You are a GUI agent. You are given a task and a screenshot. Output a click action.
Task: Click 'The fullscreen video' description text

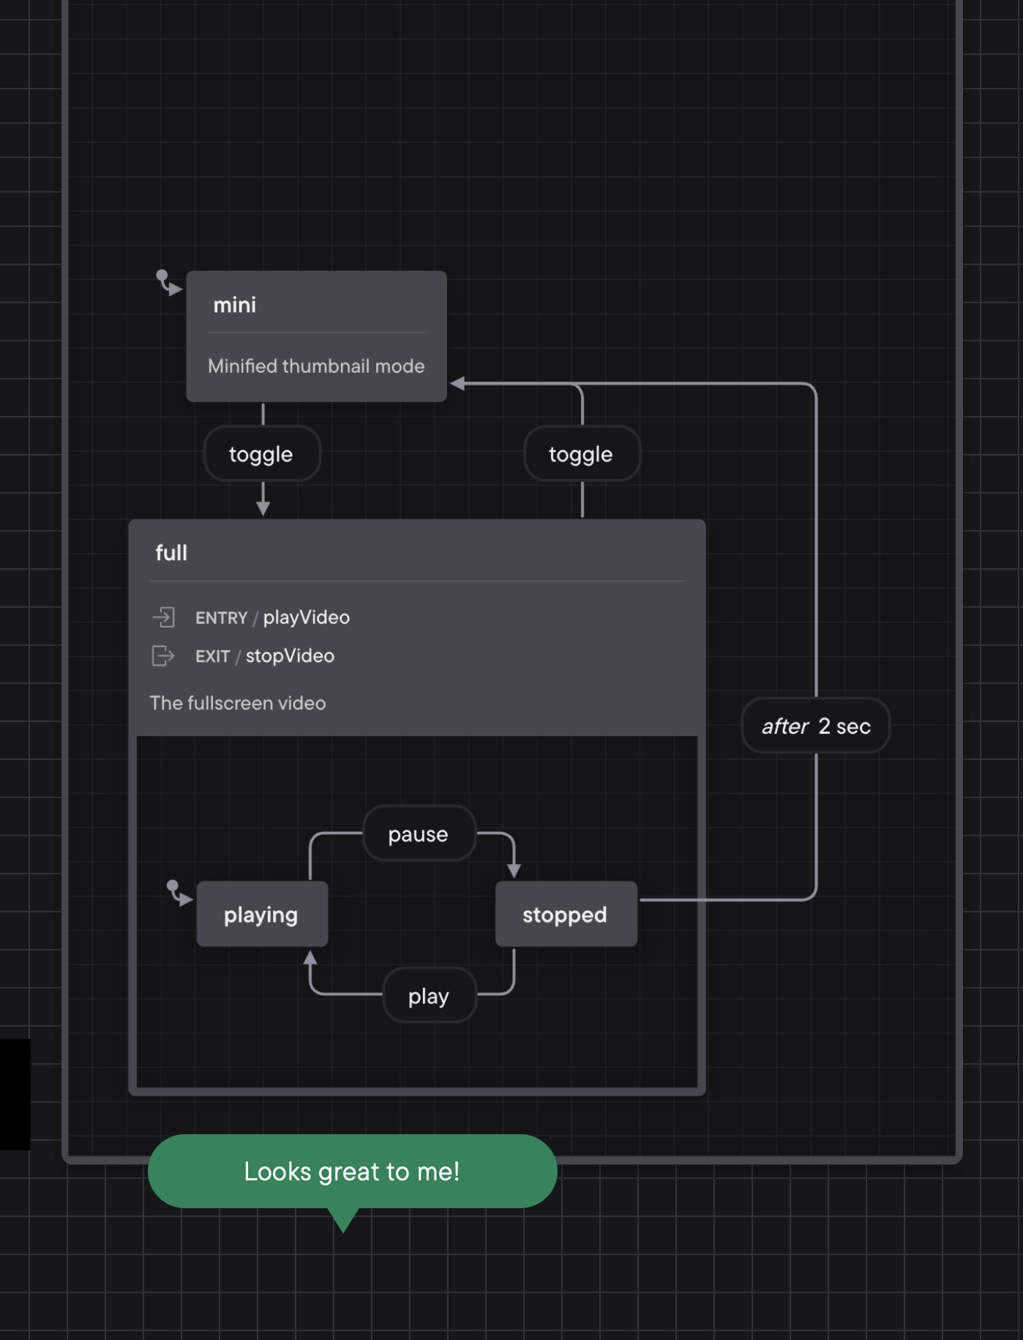tap(238, 703)
